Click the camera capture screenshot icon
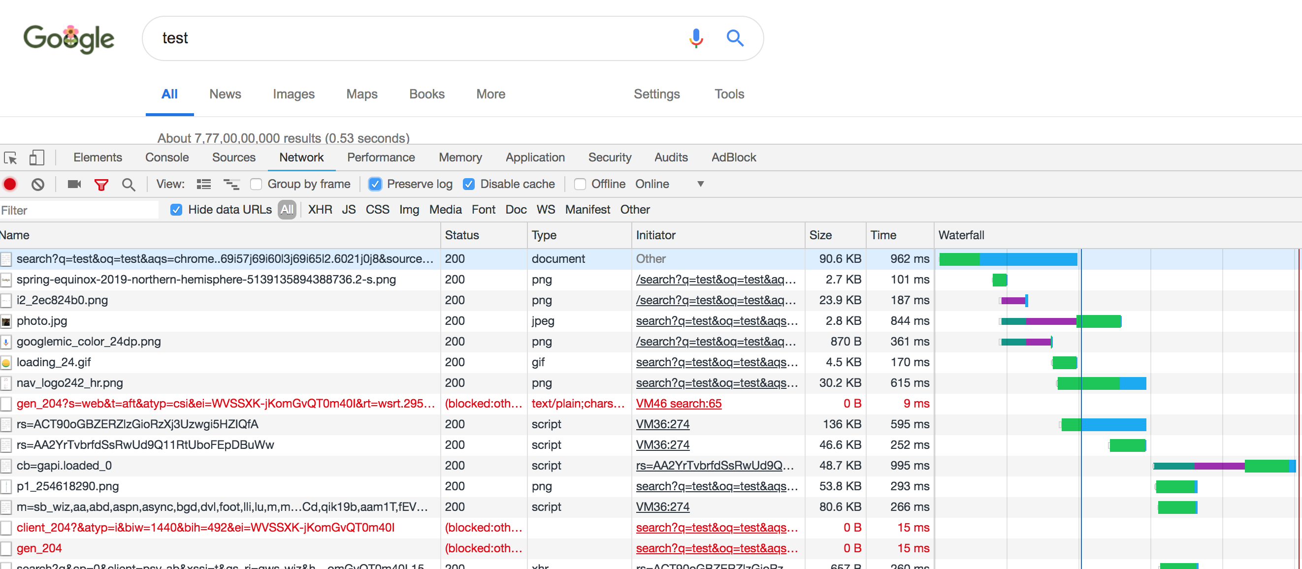The image size is (1302, 569). [74, 183]
